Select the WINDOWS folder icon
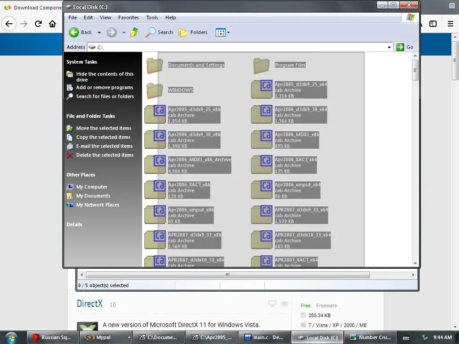Screen dimensions: 459x344 155,90
